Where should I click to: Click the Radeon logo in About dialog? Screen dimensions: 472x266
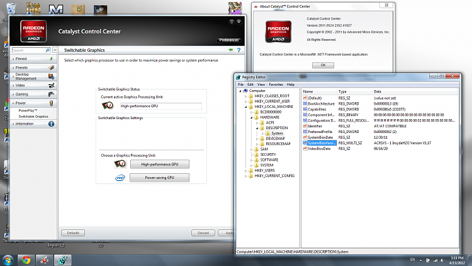pyautogui.click(x=278, y=32)
